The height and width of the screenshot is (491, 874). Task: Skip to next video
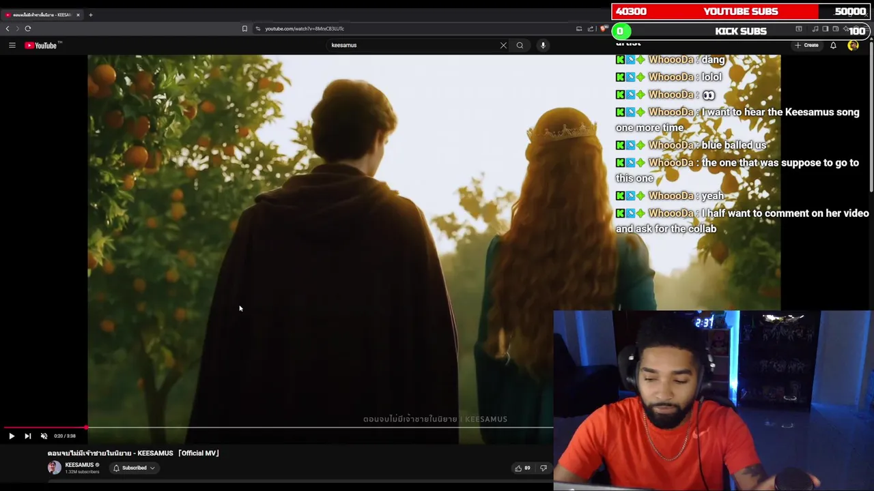click(x=27, y=436)
